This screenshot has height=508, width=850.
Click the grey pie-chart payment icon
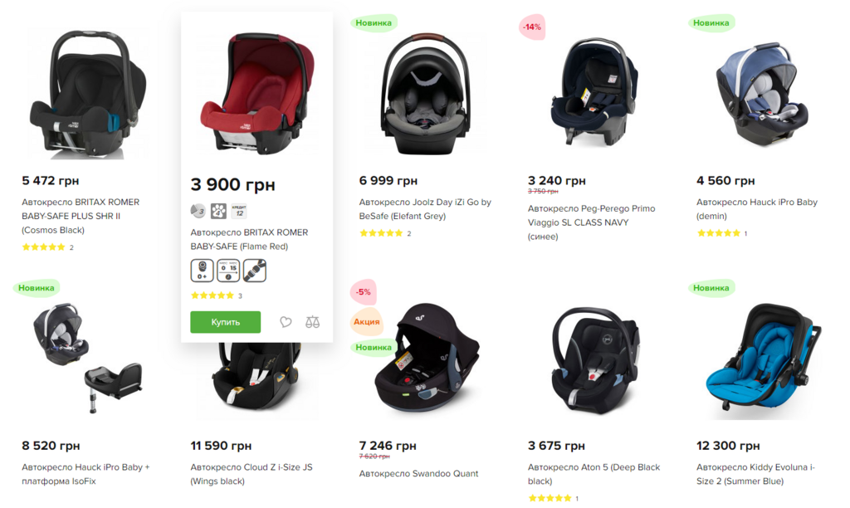(198, 211)
